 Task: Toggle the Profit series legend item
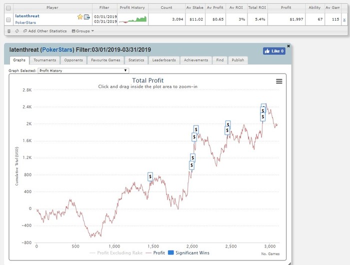(x=155, y=253)
